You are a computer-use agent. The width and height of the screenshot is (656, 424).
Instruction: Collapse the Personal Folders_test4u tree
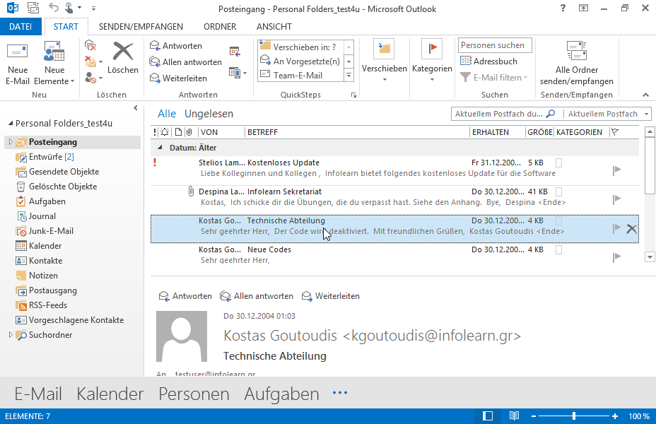[x=11, y=124]
